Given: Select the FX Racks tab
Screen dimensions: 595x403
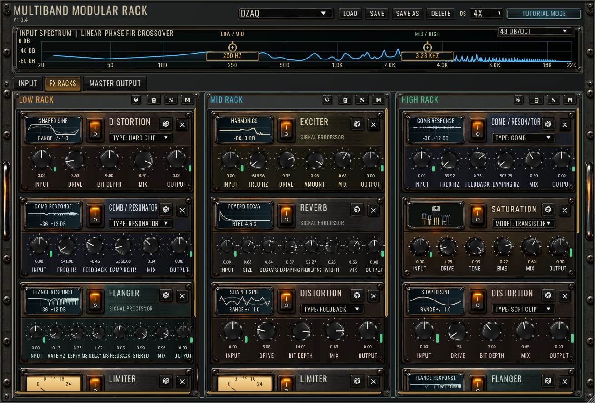Looking at the screenshot, I should tap(63, 84).
